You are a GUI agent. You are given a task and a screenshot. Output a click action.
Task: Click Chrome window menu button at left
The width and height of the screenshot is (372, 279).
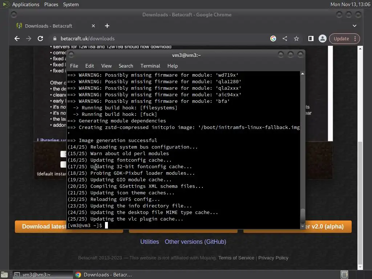[x=14, y=15]
